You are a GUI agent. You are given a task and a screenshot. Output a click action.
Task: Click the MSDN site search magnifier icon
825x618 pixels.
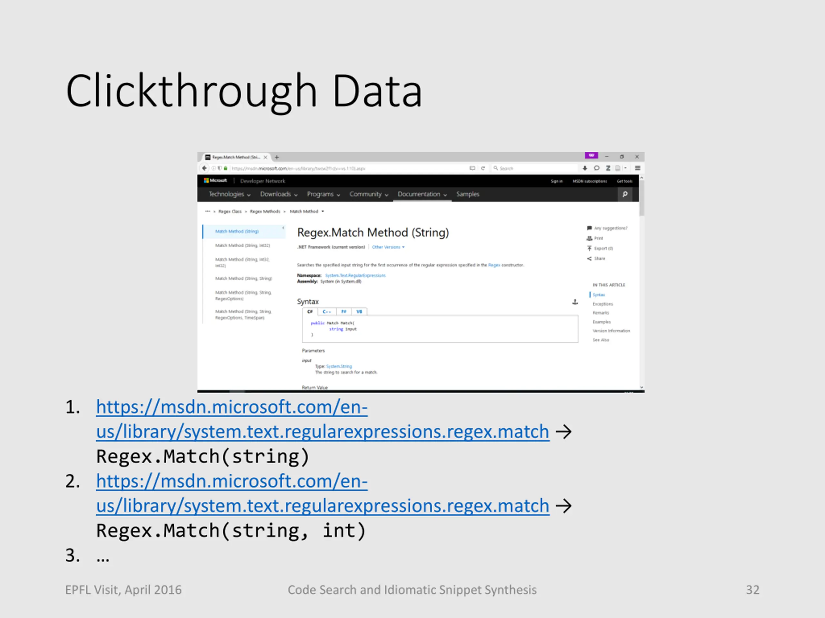pos(625,194)
